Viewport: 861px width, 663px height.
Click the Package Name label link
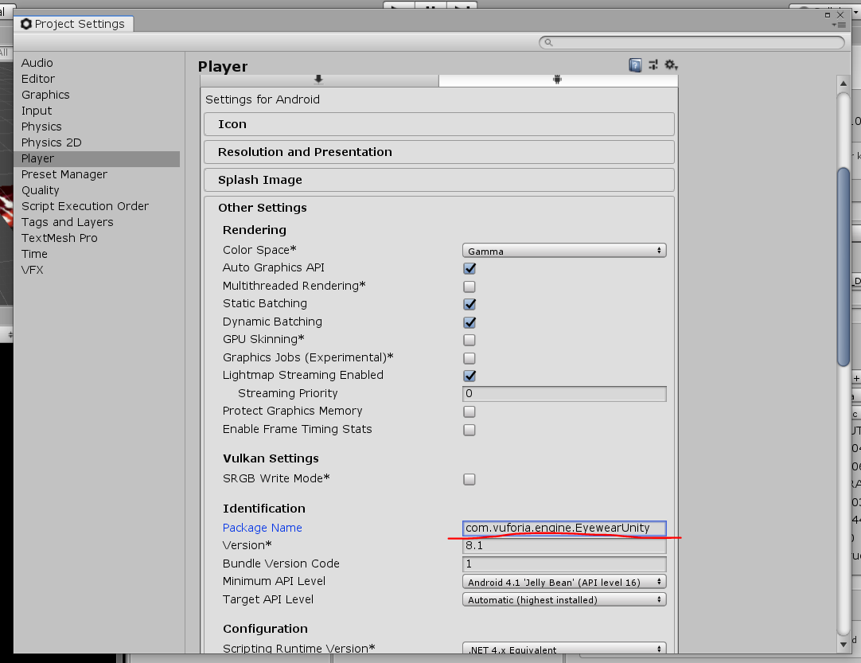click(263, 528)
